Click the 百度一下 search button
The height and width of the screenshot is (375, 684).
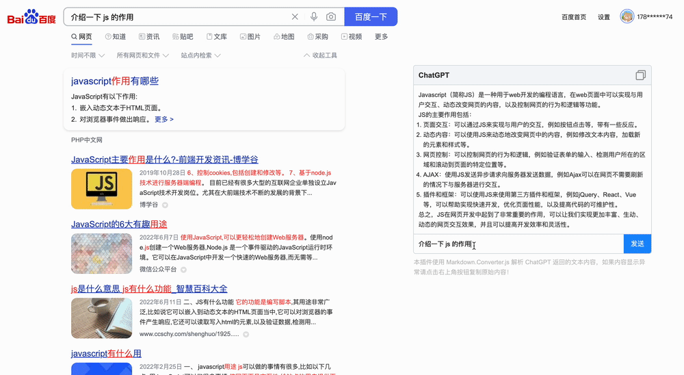point(371,16)
